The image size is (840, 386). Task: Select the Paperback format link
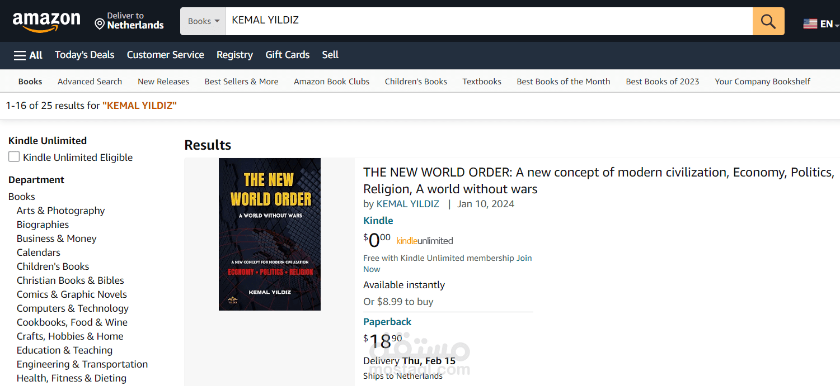pyautogui.click(x=387, y=322)
